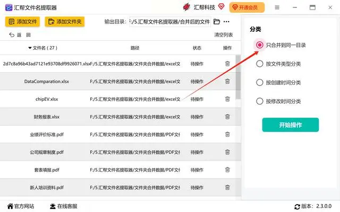Open the output directory folder icon

217,22
